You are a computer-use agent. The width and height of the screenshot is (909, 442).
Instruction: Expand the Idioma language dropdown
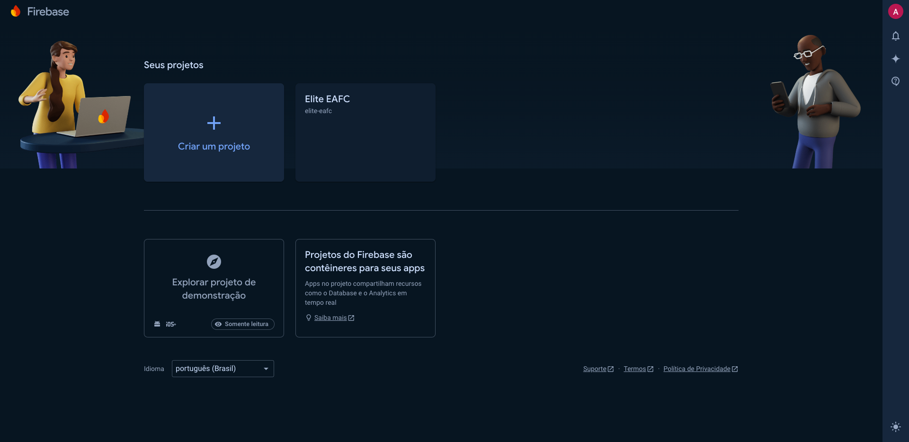(218, 369)
